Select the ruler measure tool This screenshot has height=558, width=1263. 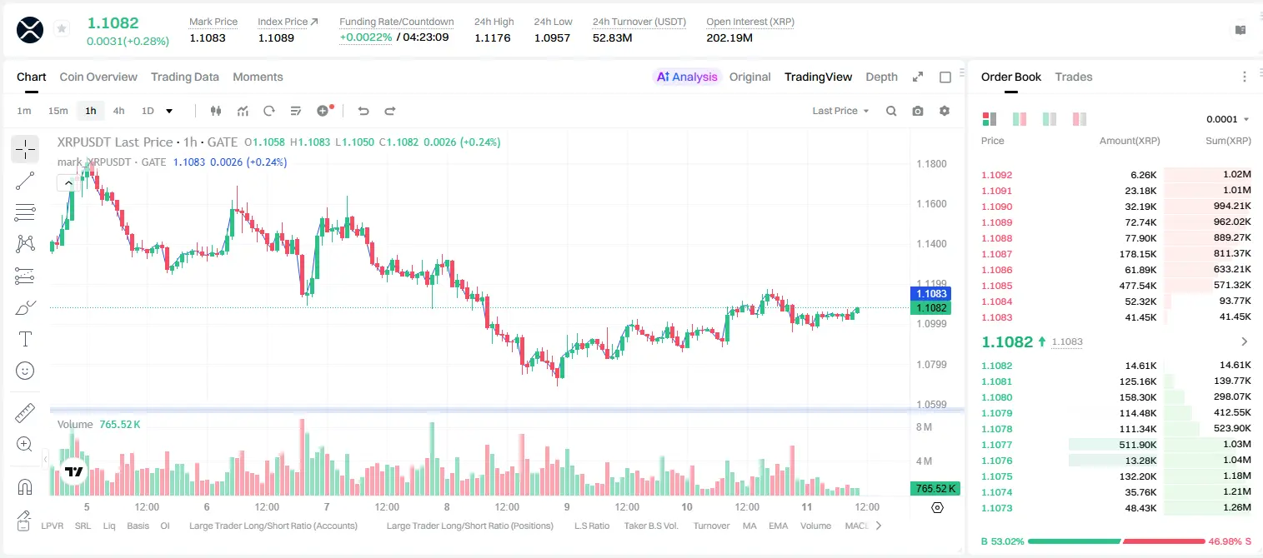(x=25, y=413)
